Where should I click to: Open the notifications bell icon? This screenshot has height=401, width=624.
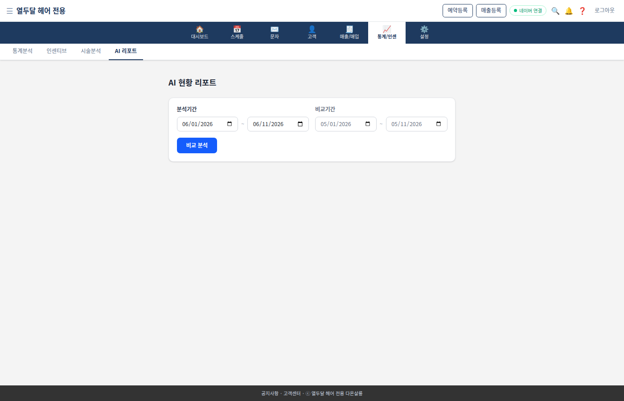[569, 11]
